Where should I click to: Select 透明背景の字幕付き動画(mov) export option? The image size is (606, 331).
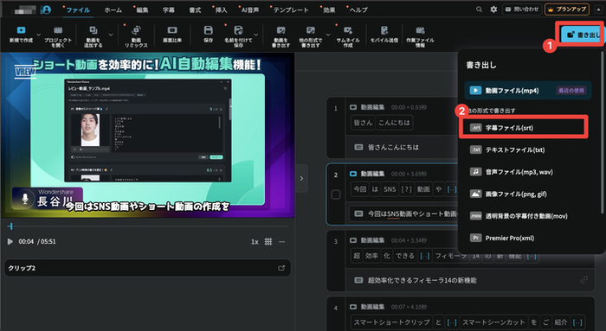tap(528, 216)
